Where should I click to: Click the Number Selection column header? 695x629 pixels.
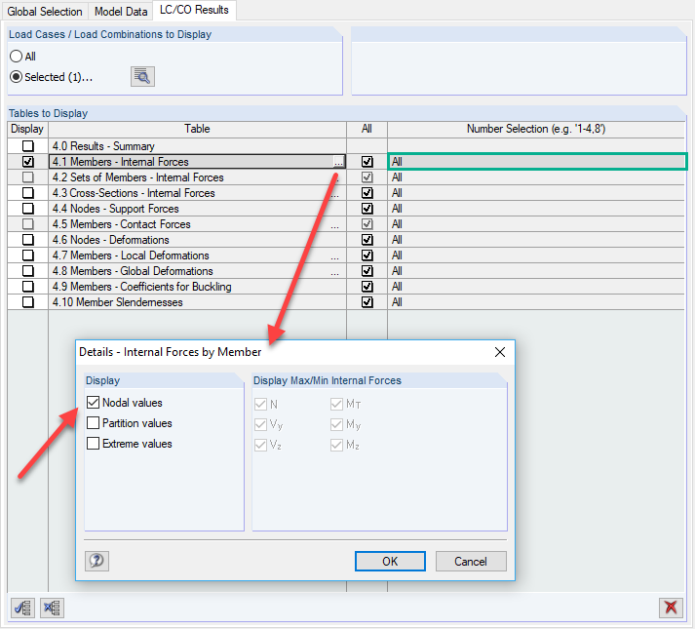coord(536,129)
